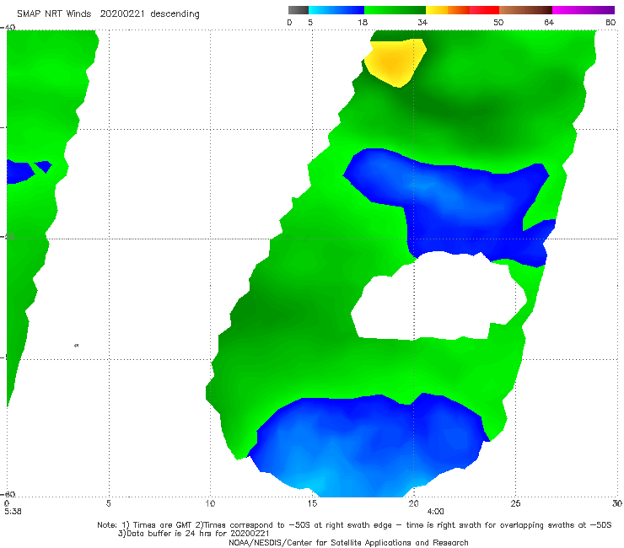Select the red segment of the color bar
Screen dimensions: 624x548
(x=484, y=10)
